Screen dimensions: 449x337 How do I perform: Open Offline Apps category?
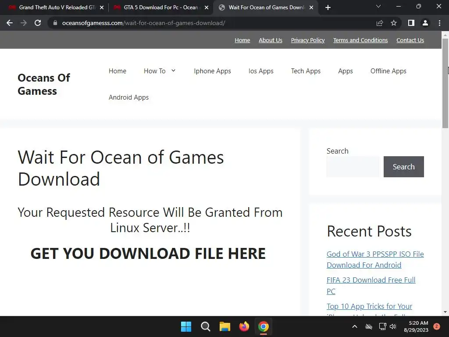pos(388,71)
